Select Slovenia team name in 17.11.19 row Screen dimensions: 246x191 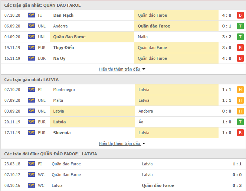62,133
